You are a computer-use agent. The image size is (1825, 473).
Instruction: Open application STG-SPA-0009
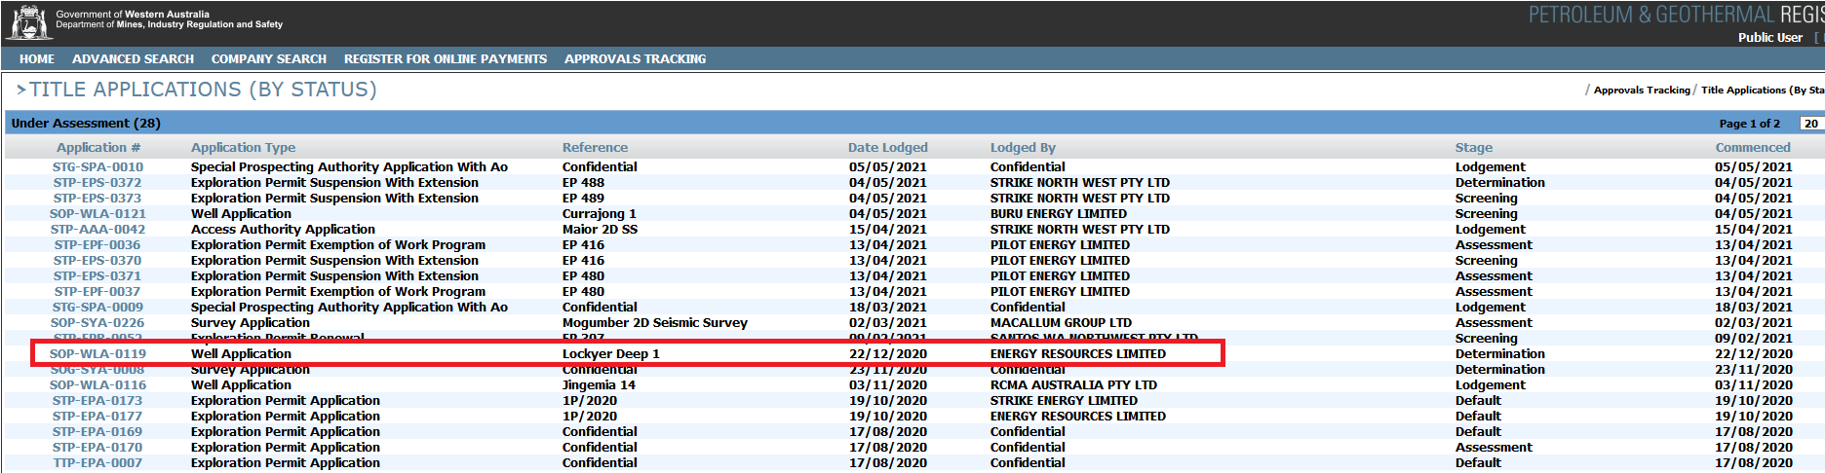[97, 308]
